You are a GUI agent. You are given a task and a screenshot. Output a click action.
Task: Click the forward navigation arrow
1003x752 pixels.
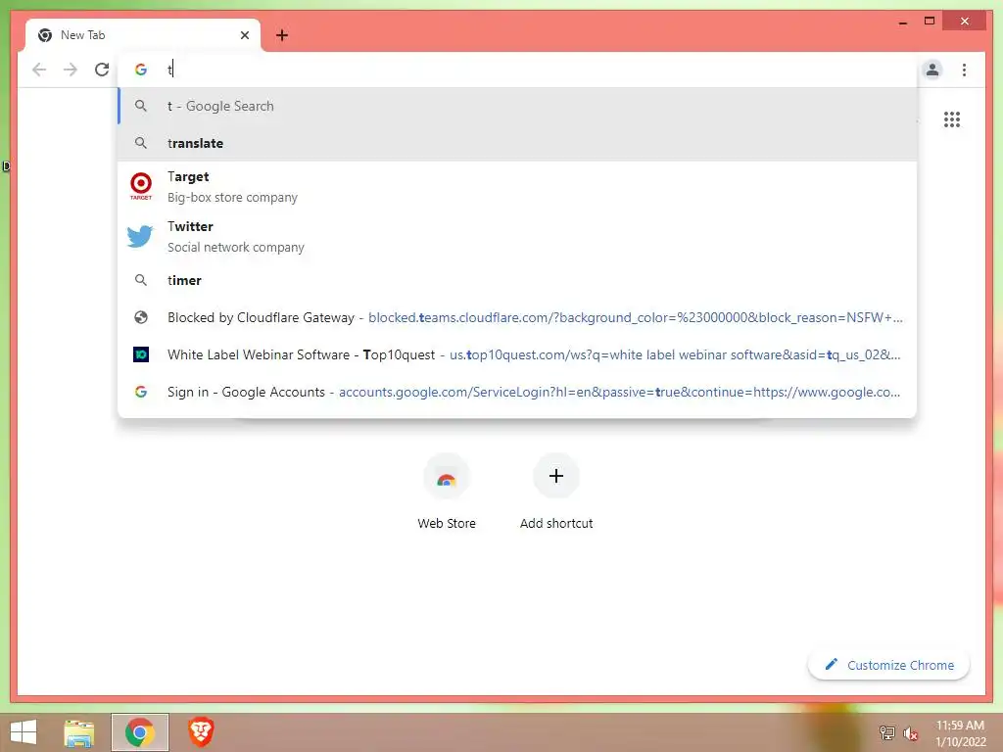pos(71,70)
